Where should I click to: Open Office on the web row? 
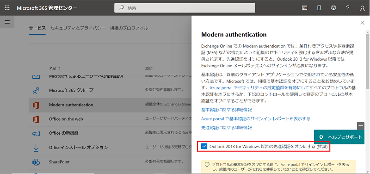coord(110,119)
